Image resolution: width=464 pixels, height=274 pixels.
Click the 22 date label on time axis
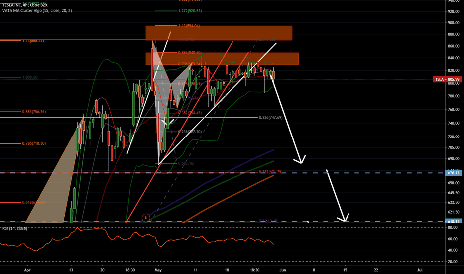pyautogui.click(x=376, y=270)
